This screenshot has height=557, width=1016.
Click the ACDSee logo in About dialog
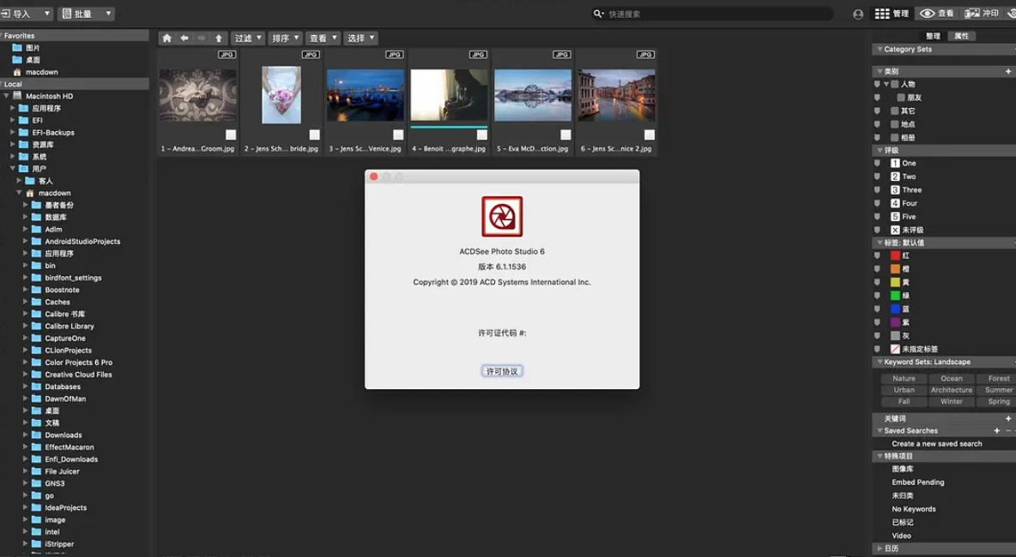pos(502,217)
